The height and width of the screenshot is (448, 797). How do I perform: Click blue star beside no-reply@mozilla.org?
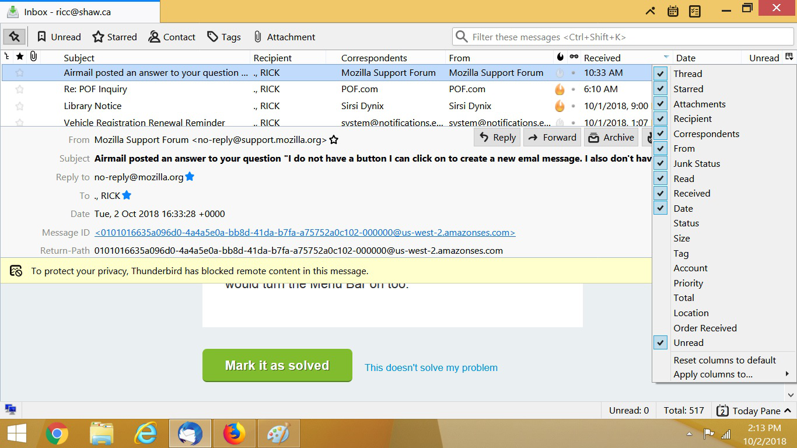190,176
